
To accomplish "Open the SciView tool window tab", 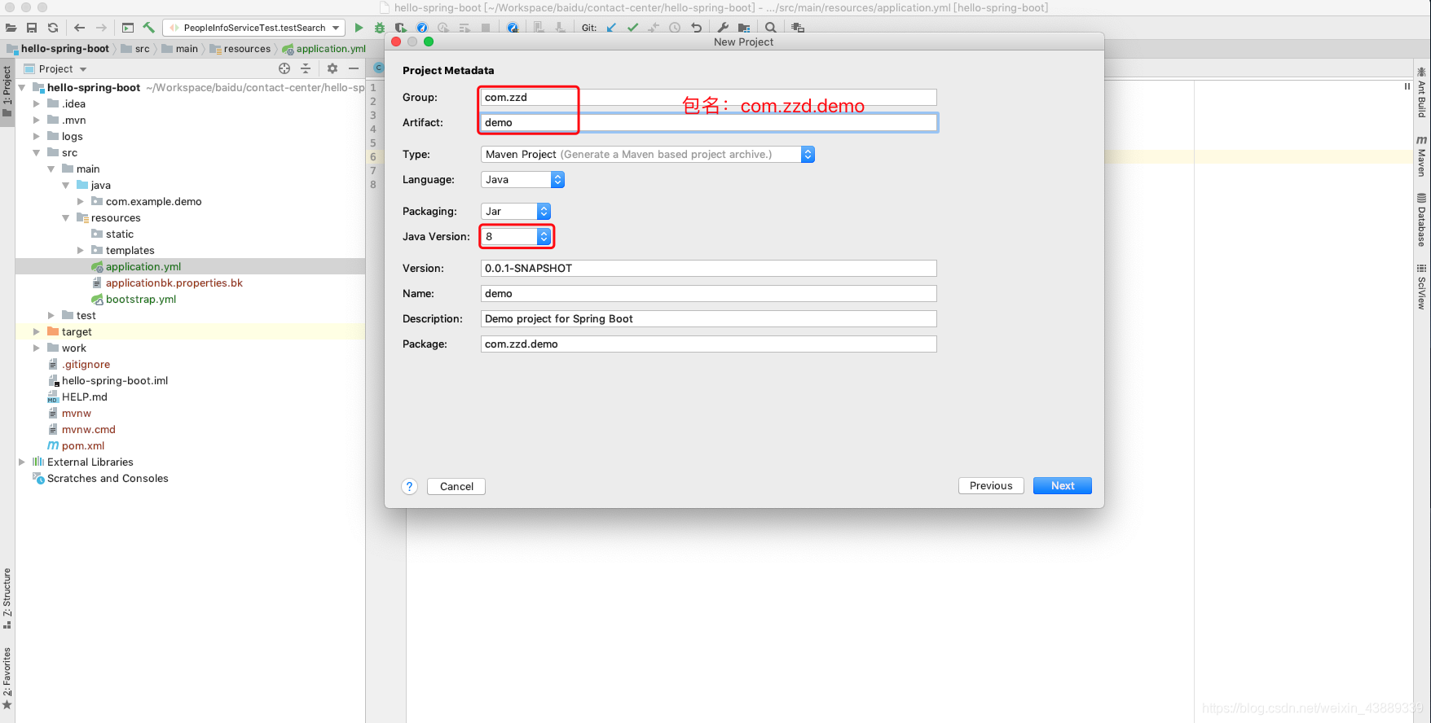I will coord(1421,287).
